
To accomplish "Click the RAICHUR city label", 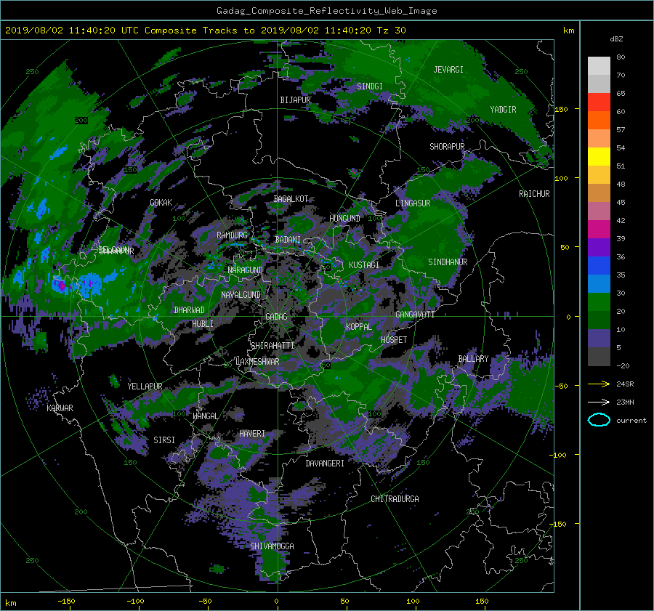I will pos(534,194).
